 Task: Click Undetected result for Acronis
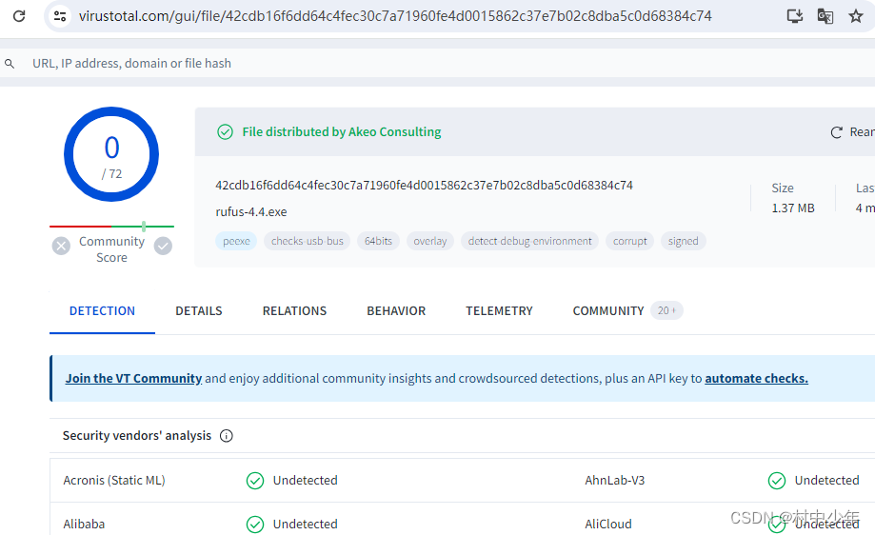306,481
